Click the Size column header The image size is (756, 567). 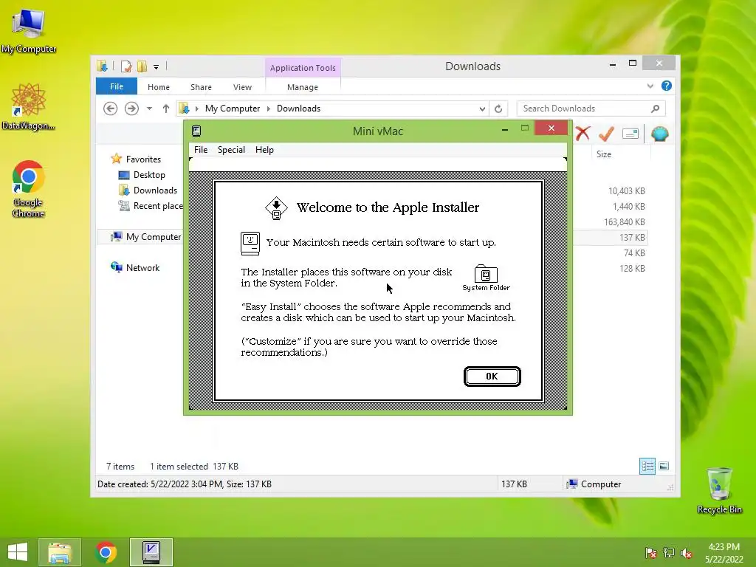[604, 154]
